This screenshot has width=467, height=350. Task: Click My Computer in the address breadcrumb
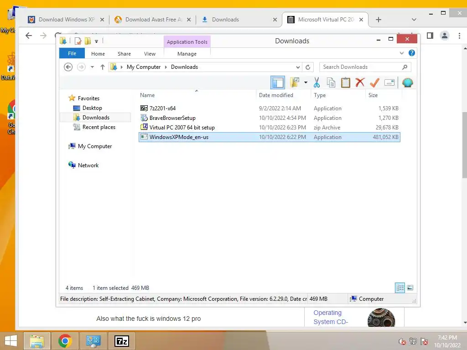pyautogui.click(x=144, y=67)
